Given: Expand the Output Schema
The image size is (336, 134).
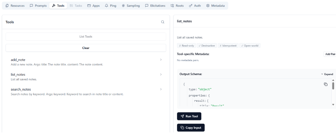Looking at the screenshot, I should 327,74.
